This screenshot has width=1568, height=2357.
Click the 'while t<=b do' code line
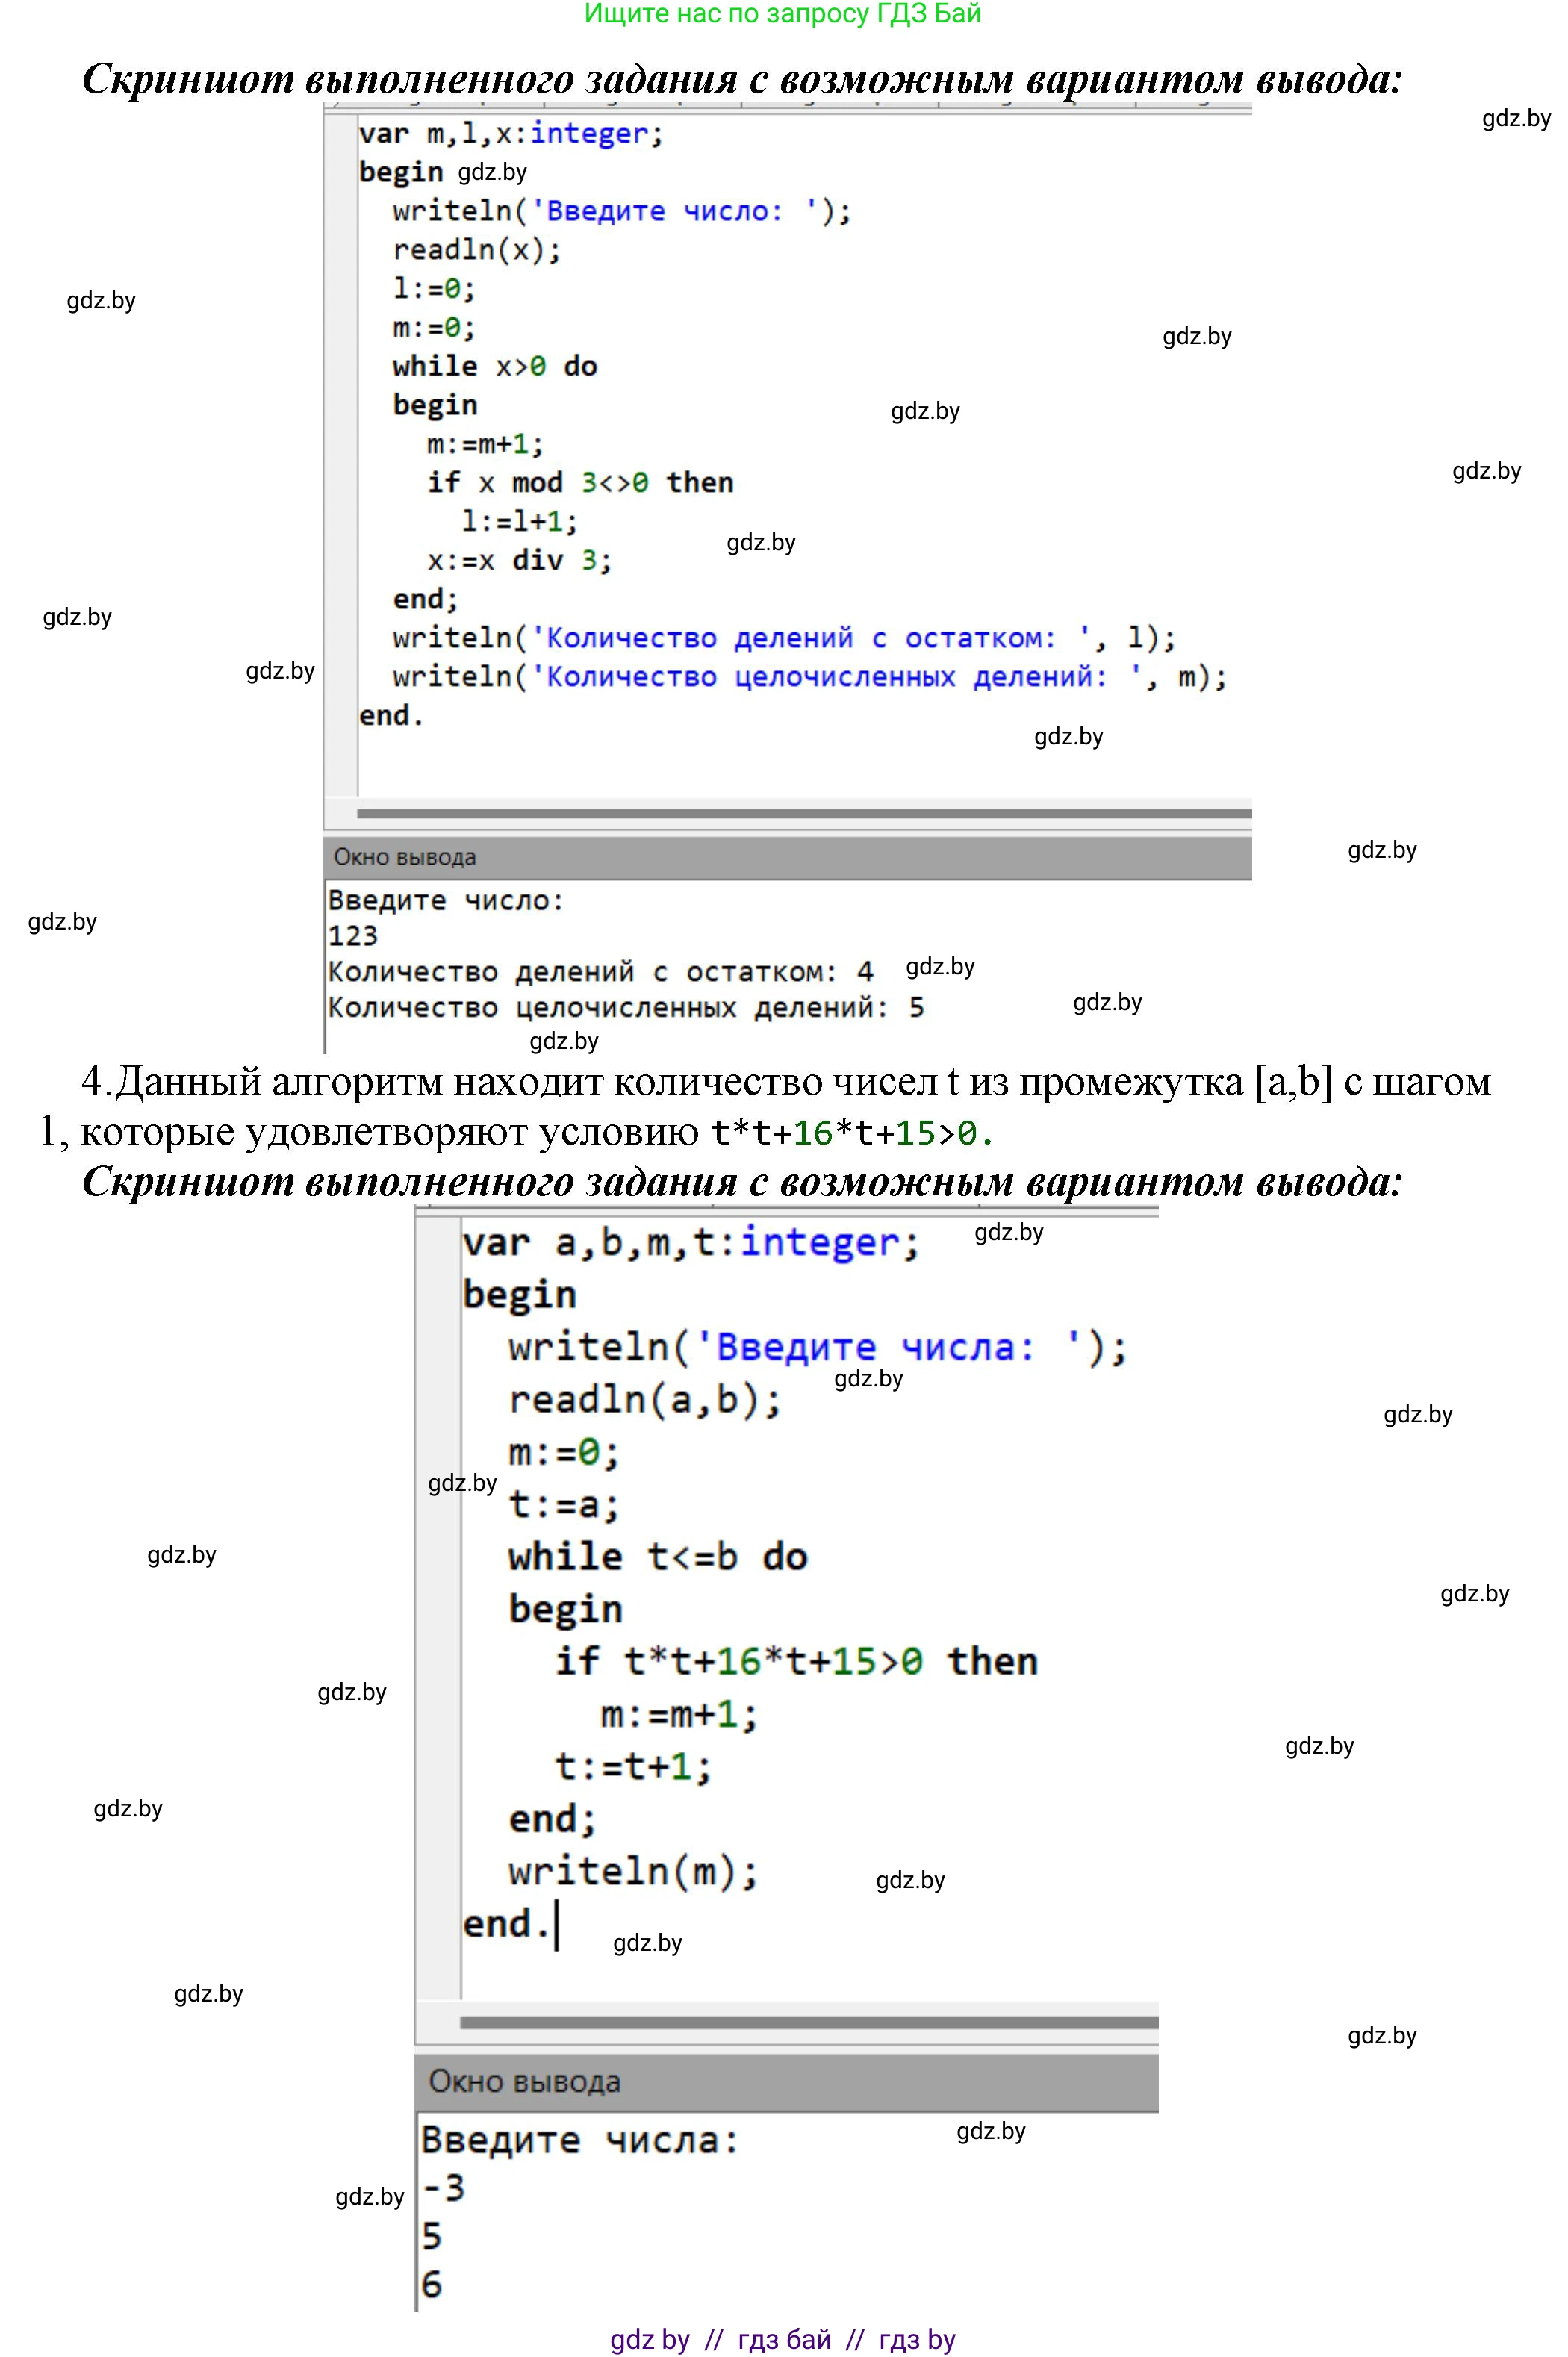[x=657, y=1556]
